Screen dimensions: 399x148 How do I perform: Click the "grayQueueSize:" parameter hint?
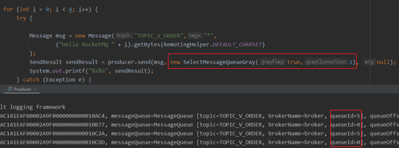click(x=326, y=62)
